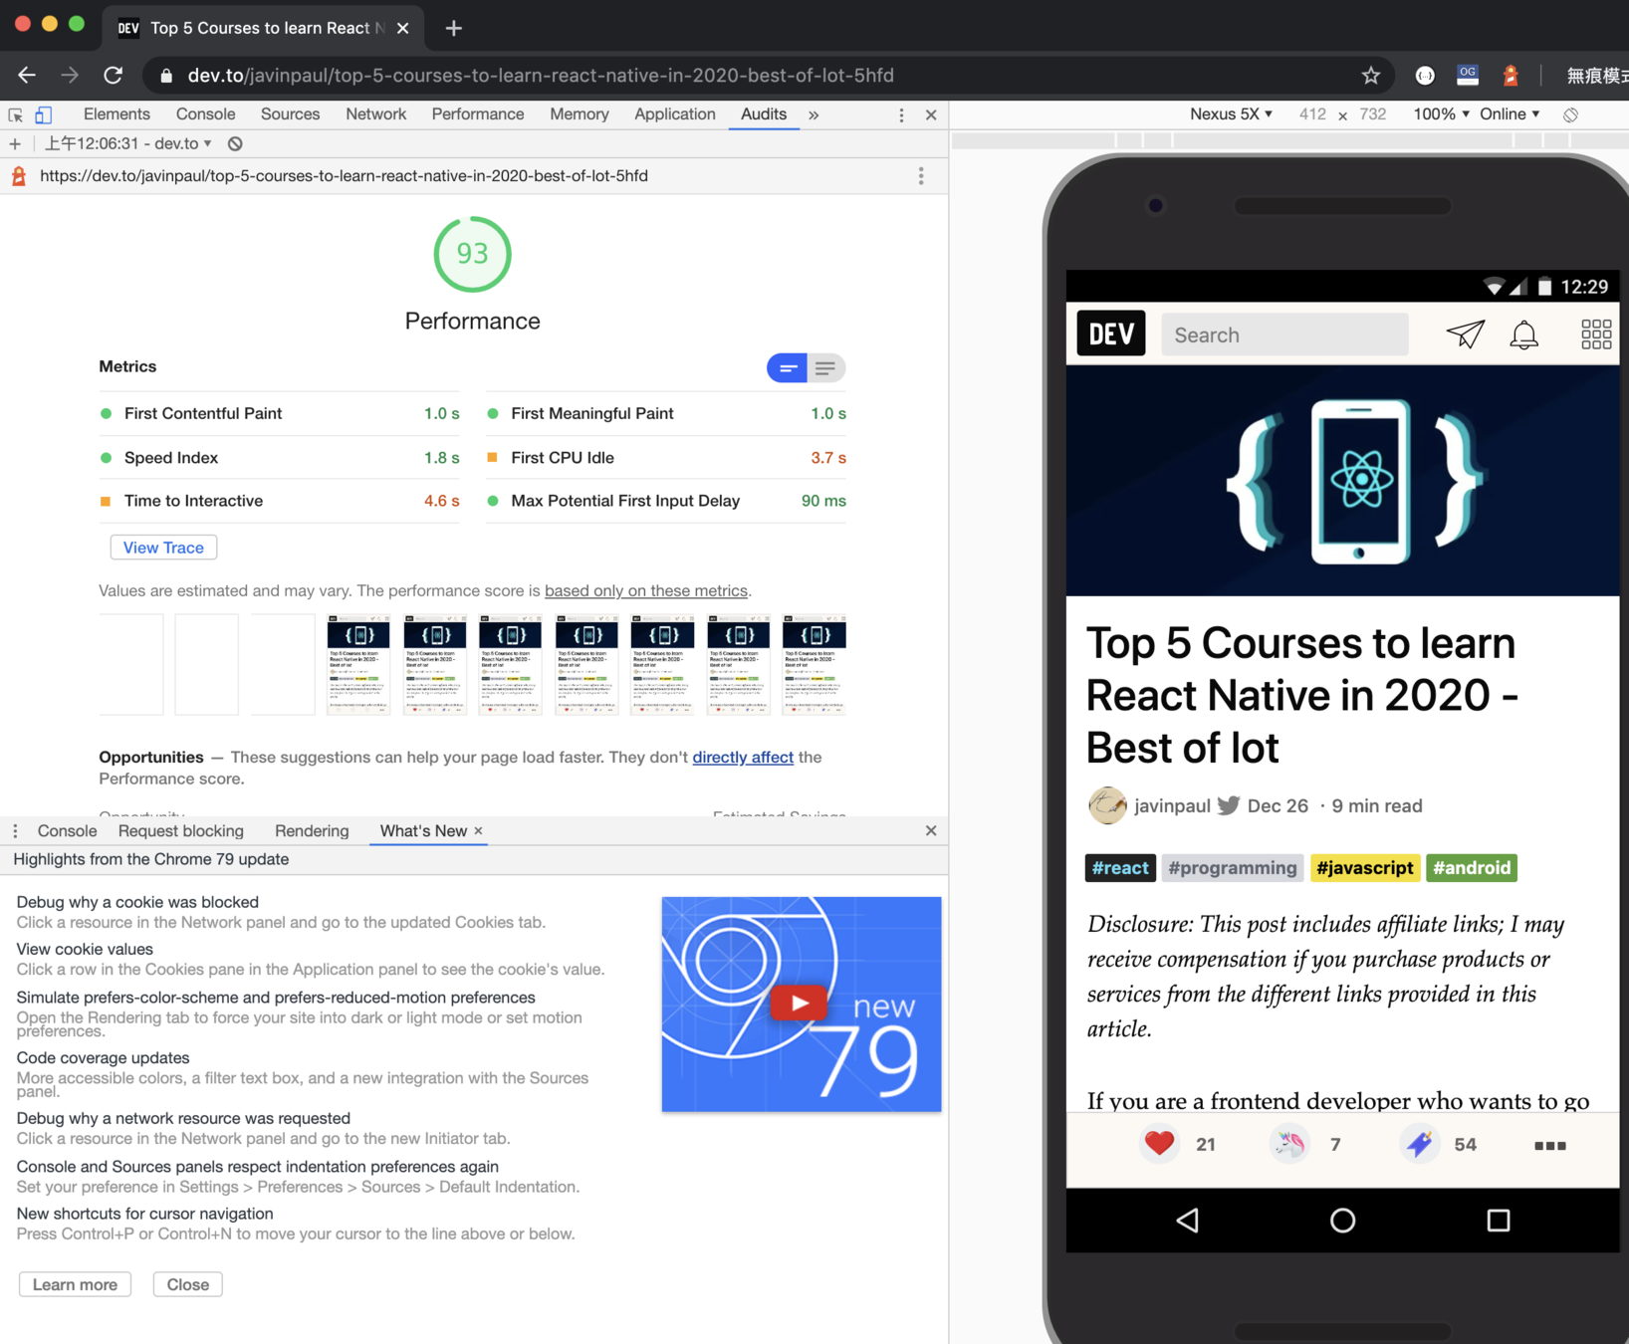Click the address bar URL
The image size is (1629, 1344).
pos(541,76)
